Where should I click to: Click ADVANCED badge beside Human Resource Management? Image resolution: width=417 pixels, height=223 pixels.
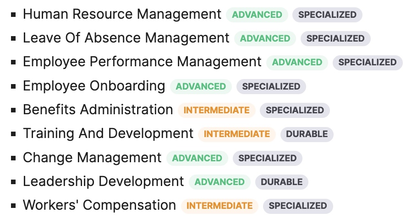[x=257, y=15]
